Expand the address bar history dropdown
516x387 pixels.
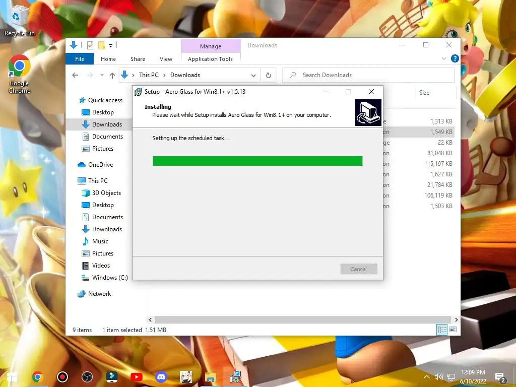253,76
